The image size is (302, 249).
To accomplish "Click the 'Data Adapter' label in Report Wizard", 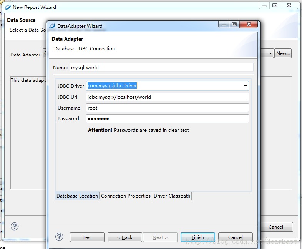I will tap(25, 55).
